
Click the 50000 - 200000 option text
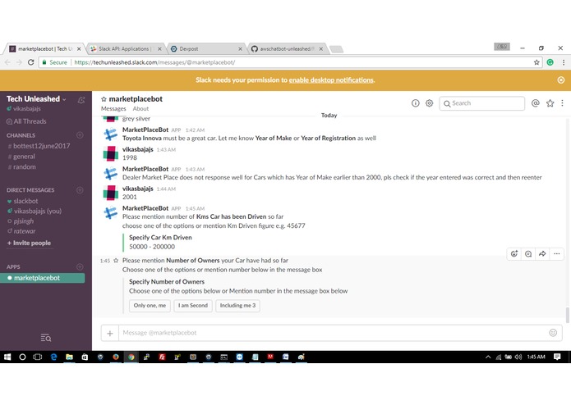tap(152, 247)
